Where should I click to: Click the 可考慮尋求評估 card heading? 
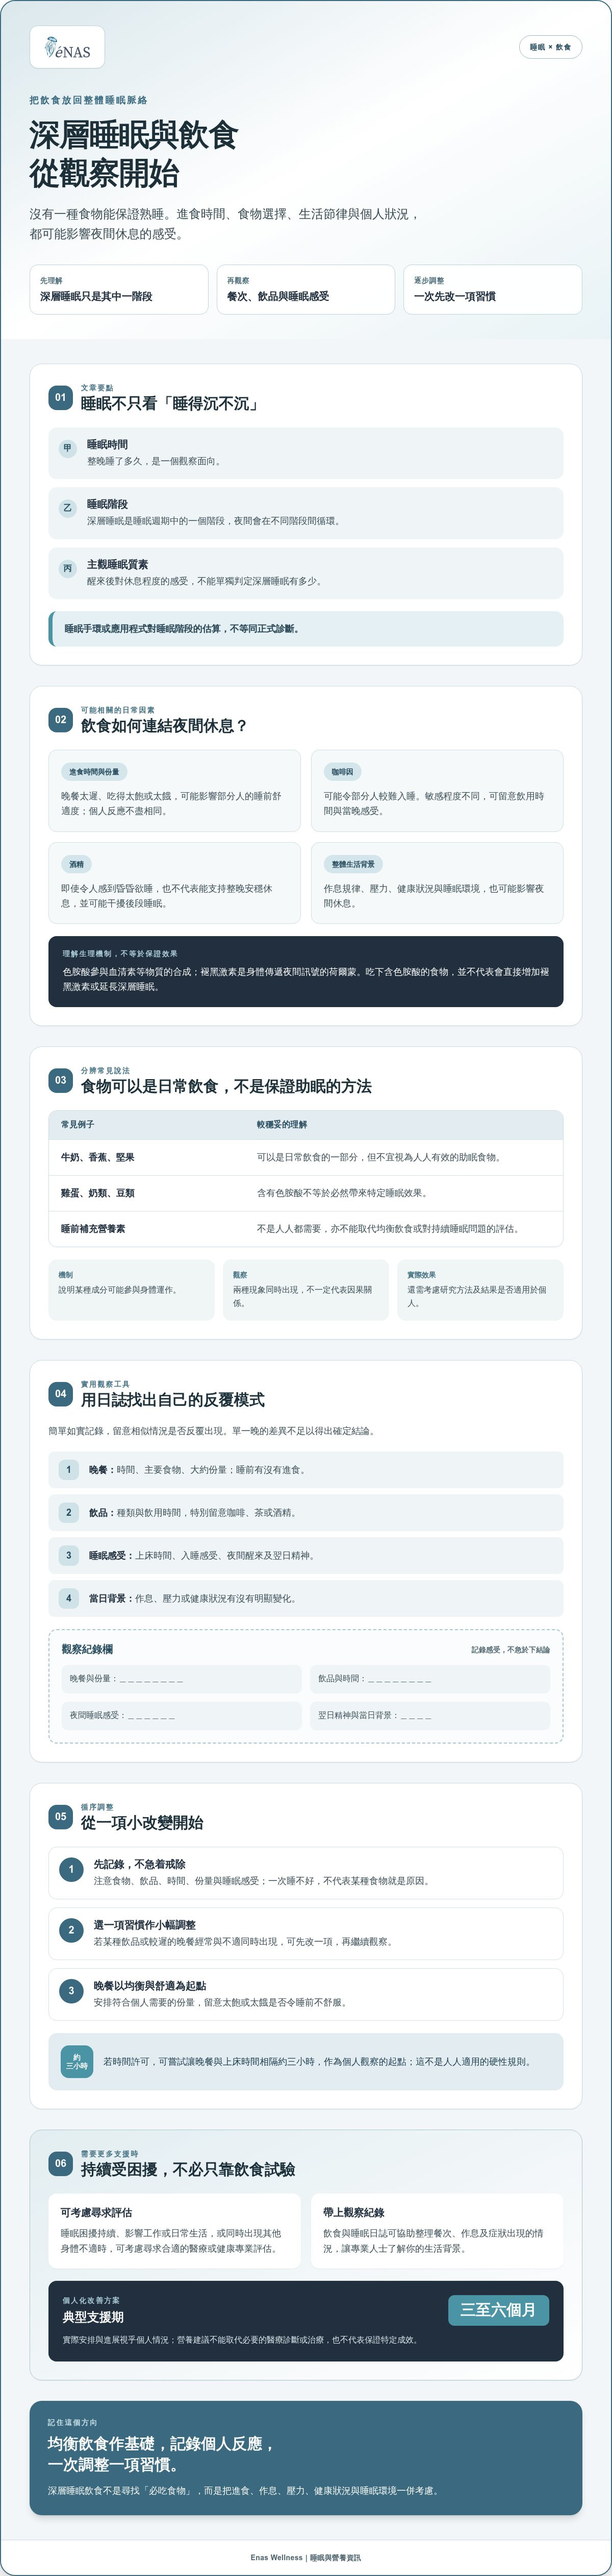[96, 2212]
